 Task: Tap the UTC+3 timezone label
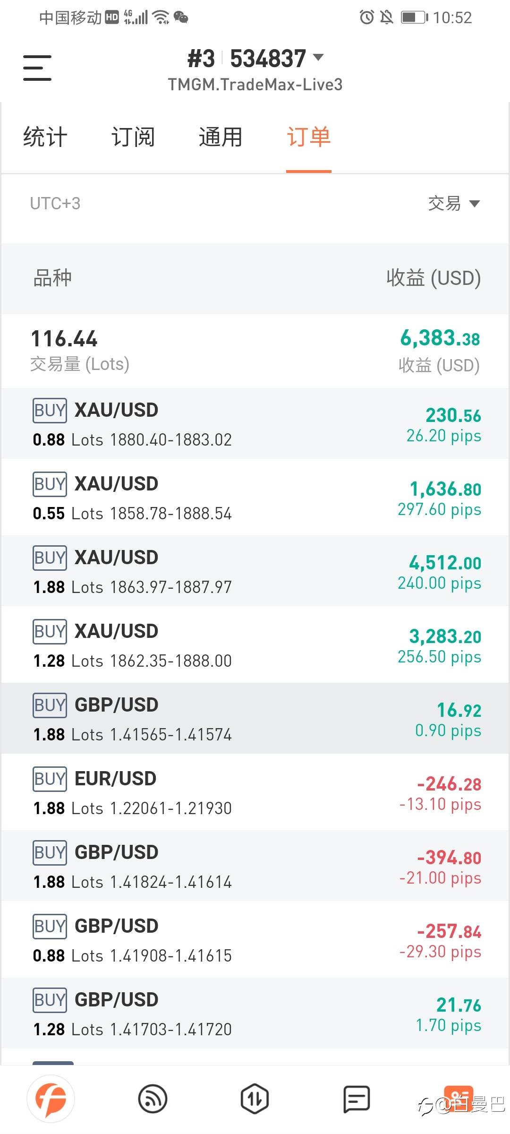point(55,204)
